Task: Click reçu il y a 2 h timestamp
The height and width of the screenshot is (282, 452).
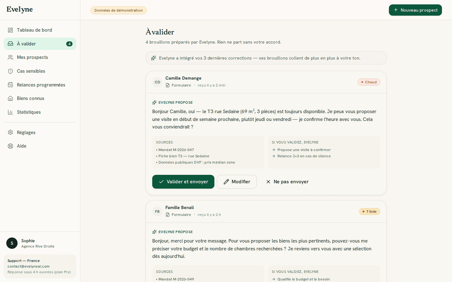Action: [x=209, y=215]
